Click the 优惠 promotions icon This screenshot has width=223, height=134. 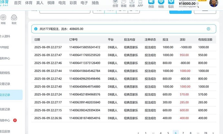pos(132,3)
